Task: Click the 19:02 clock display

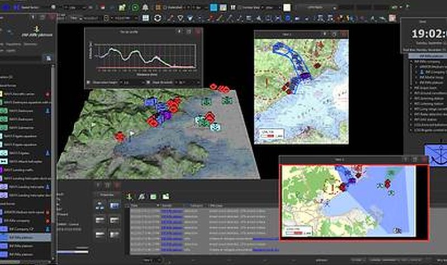Action: tap(429, 34)
